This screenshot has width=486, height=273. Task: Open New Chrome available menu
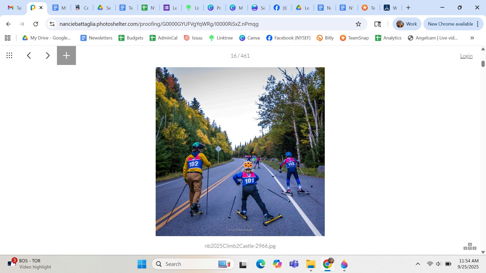[x=453, y=24]
